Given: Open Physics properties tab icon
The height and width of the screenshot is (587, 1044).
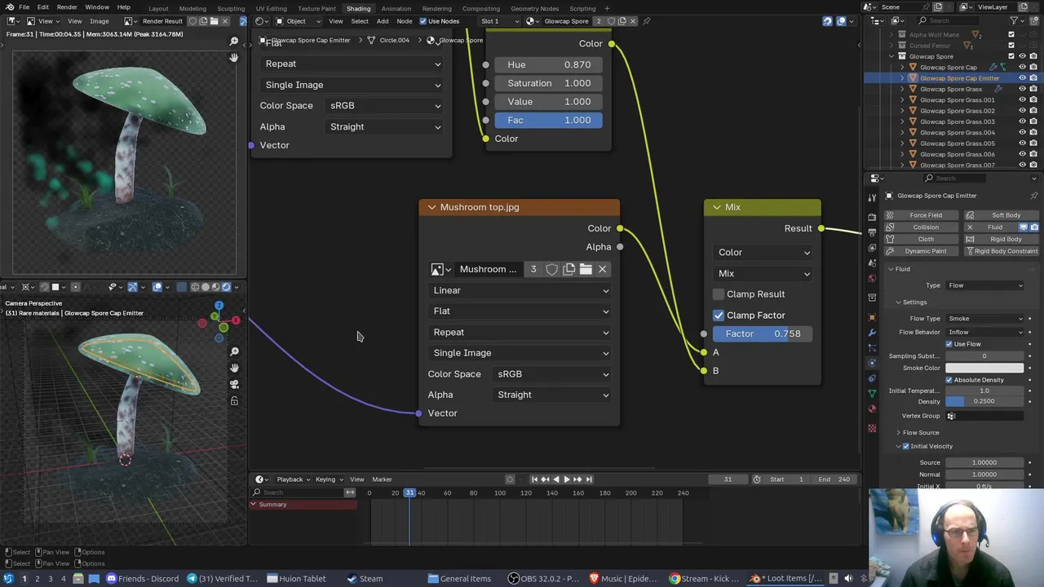Looking at the screenshot, I should pyautogui.click(x=872, y=363).
